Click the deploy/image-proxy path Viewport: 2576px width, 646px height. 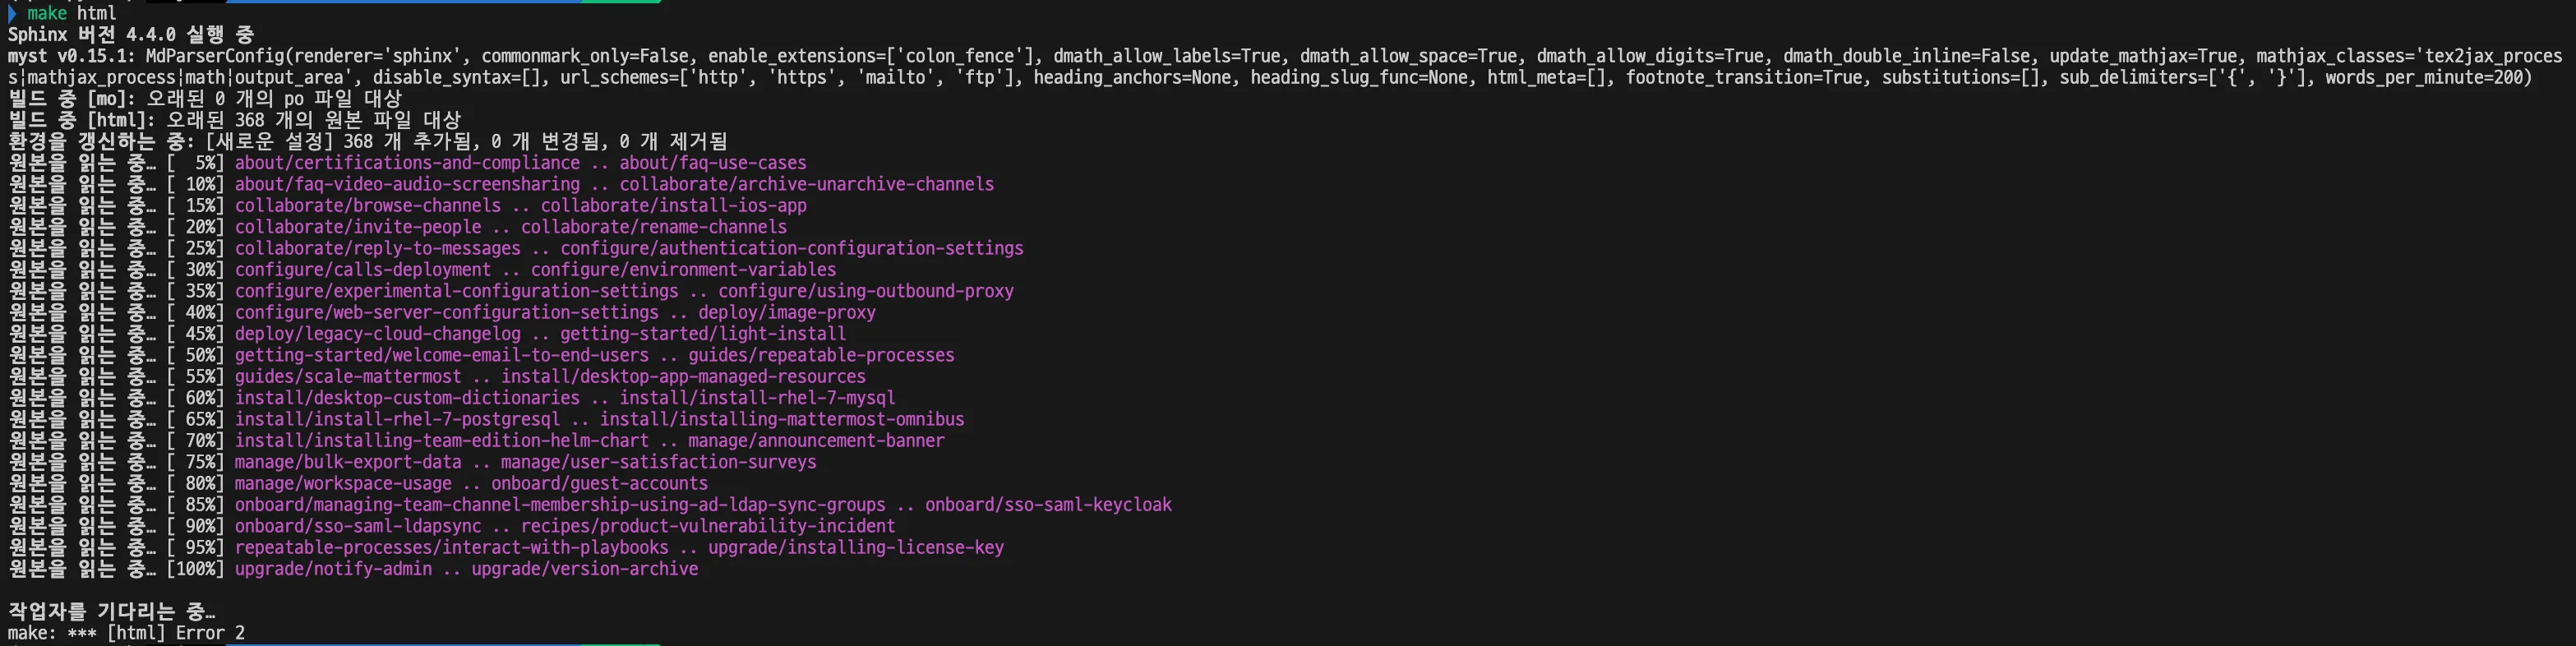(786, 313)
